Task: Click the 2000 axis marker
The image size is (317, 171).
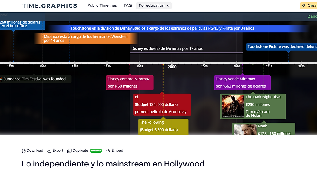Action: [x=172, y=63]
